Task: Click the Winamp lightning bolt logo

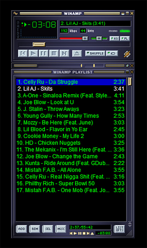Action: click(127, 54)
